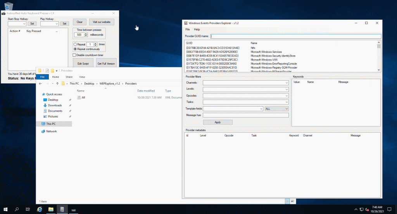This screenshot has height=214, width=397.
Task: Click the Back arrow in File Explorer
Action: tap(41, 84)
